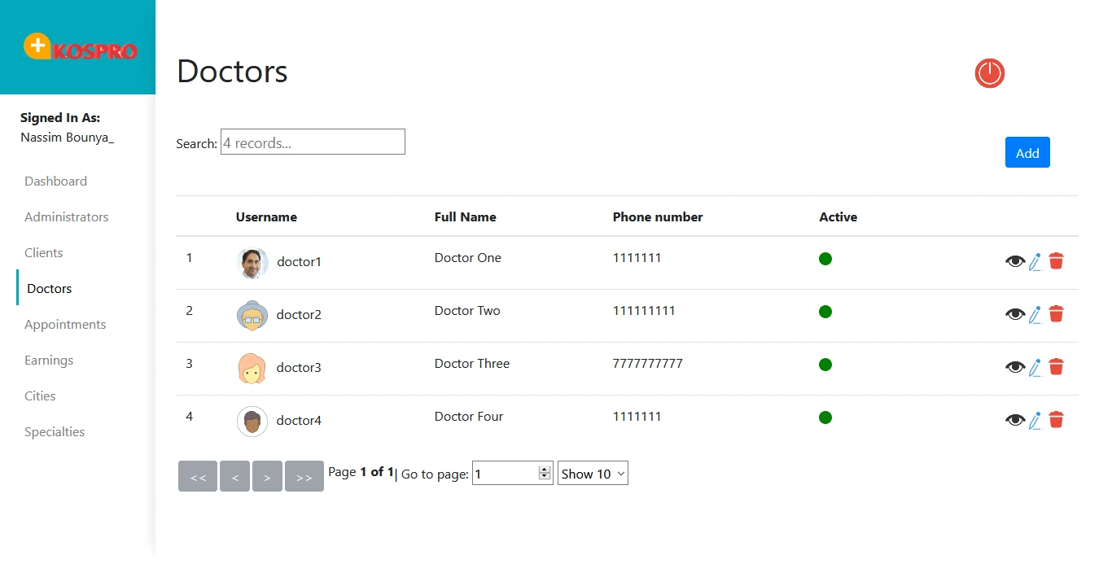
Task: View details of doctor4 via eye icon
Action: pyautogui.click(x=1015, y=420)
